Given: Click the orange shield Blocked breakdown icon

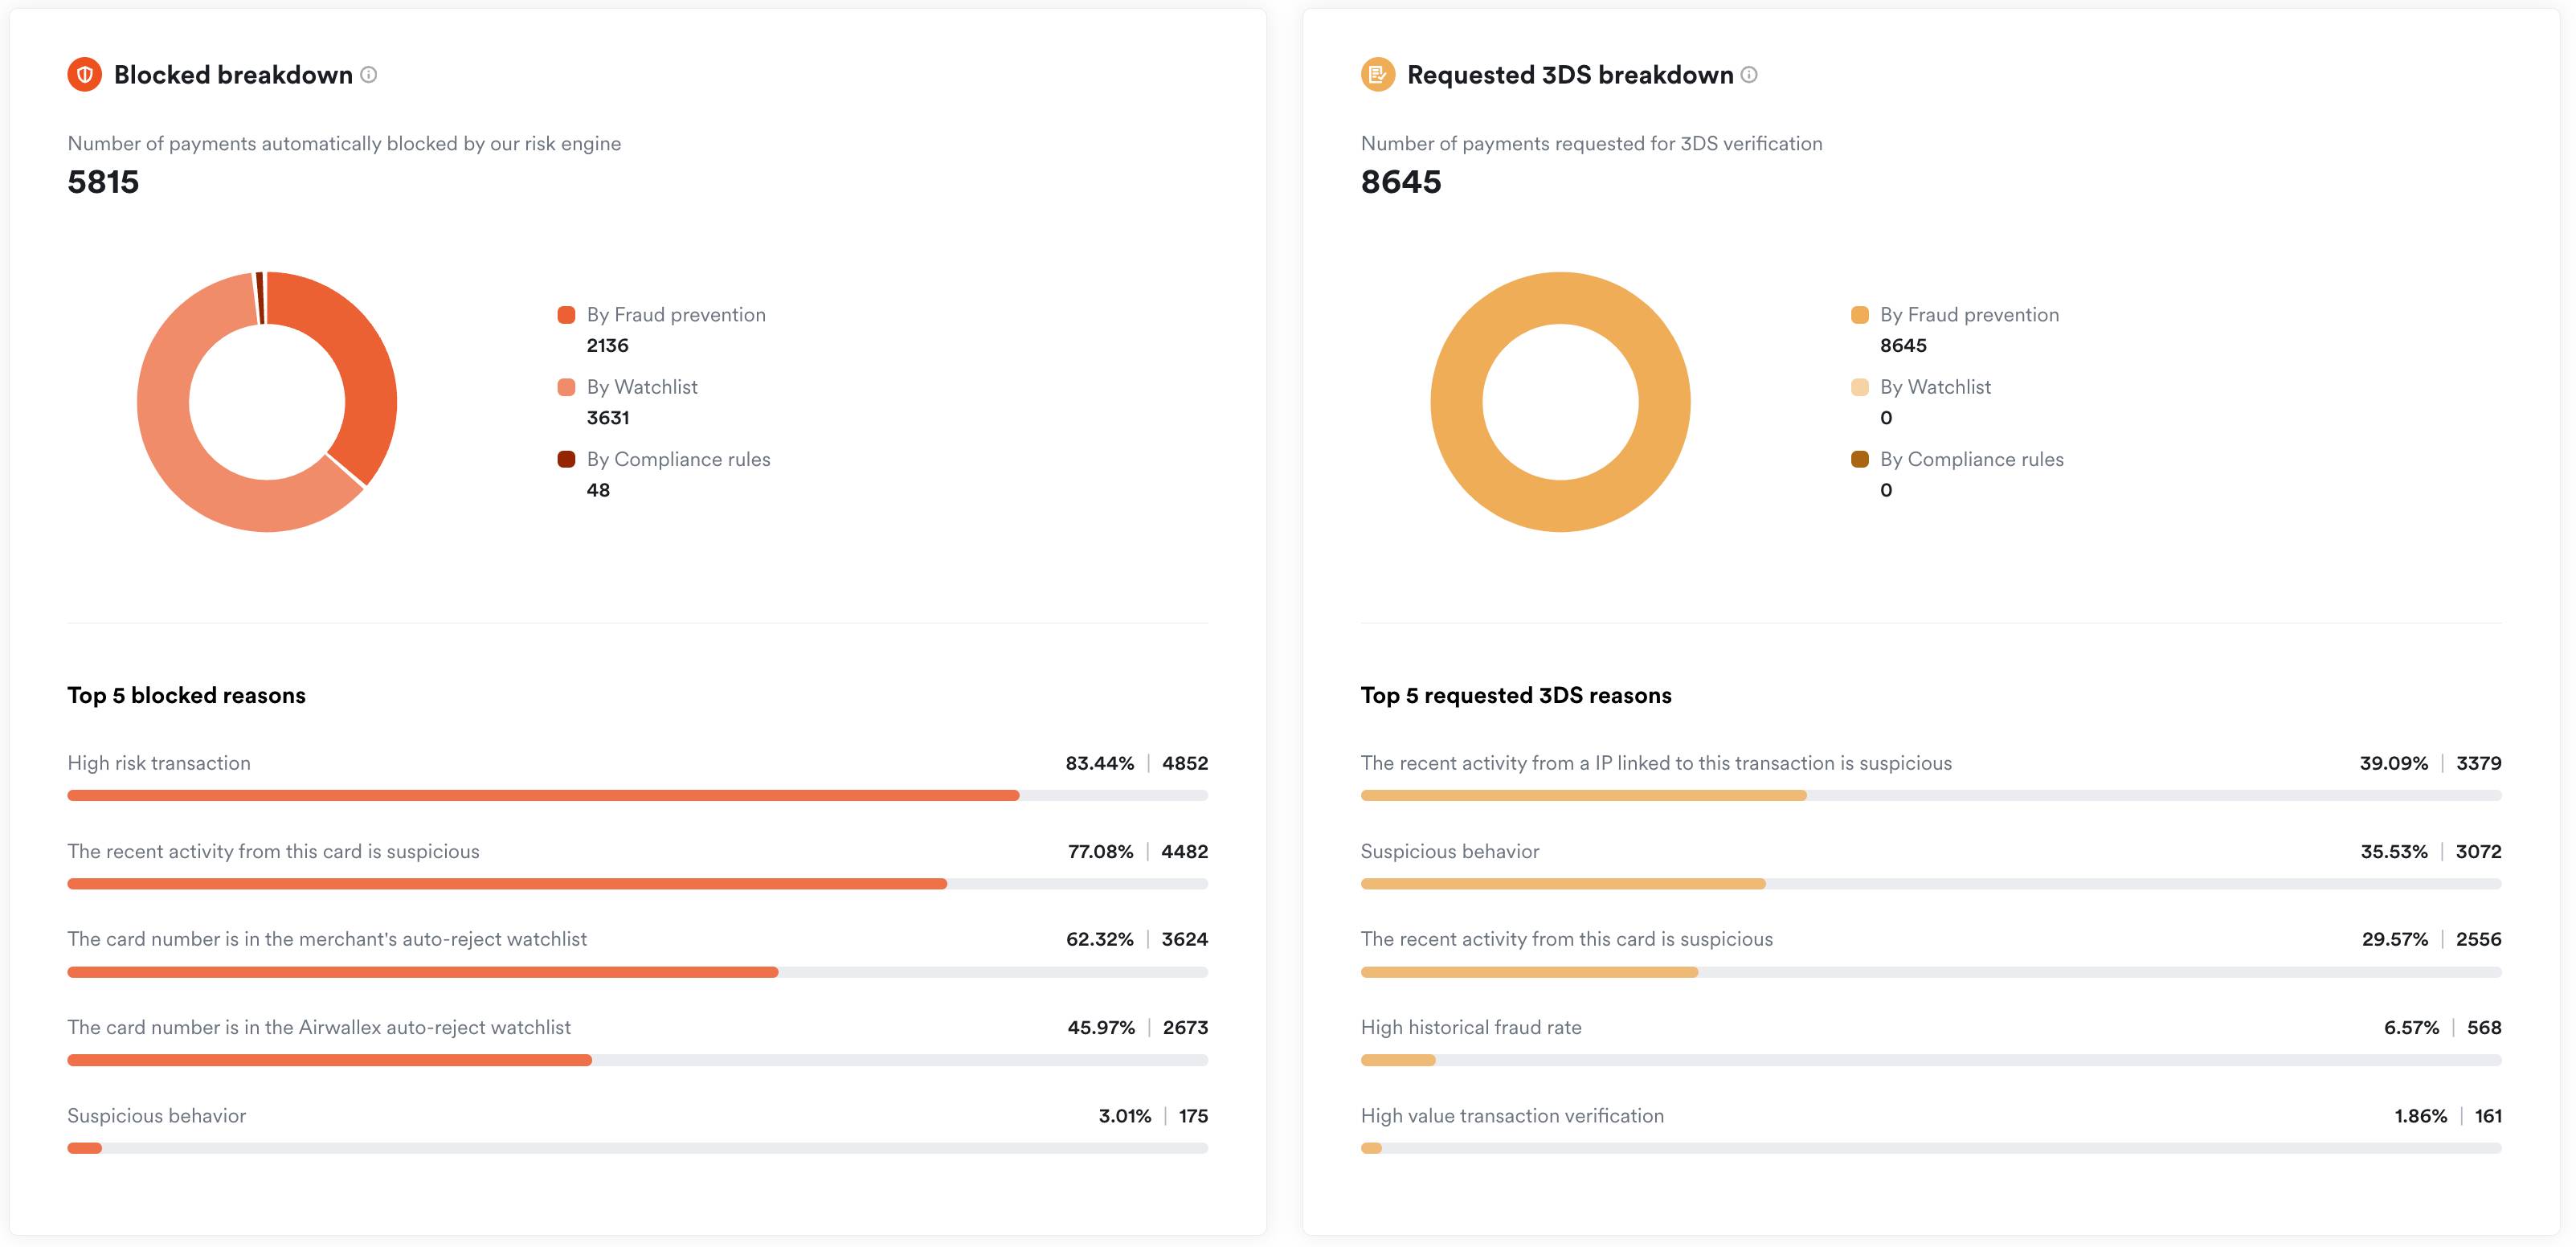Looking at the screenshot, I should tap(85, 75).
